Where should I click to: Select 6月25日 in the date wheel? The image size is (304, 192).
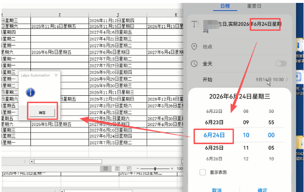pos(214,148)
